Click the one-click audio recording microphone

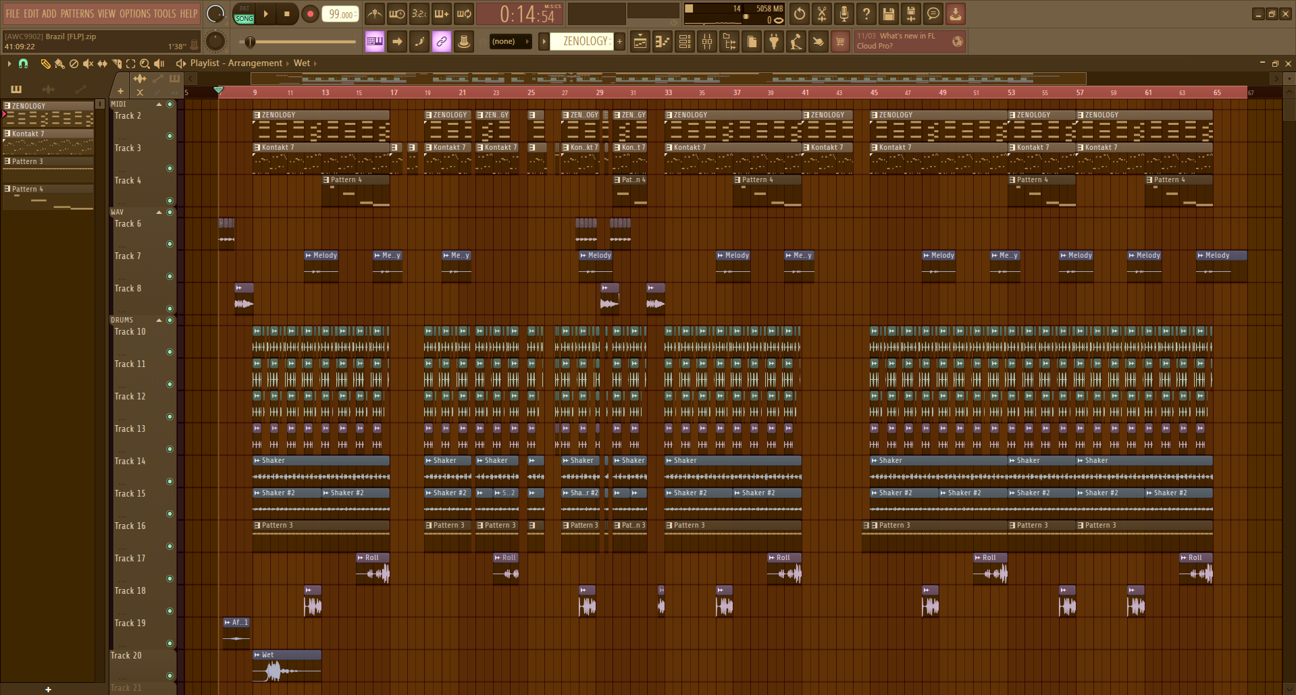point(844,13)
